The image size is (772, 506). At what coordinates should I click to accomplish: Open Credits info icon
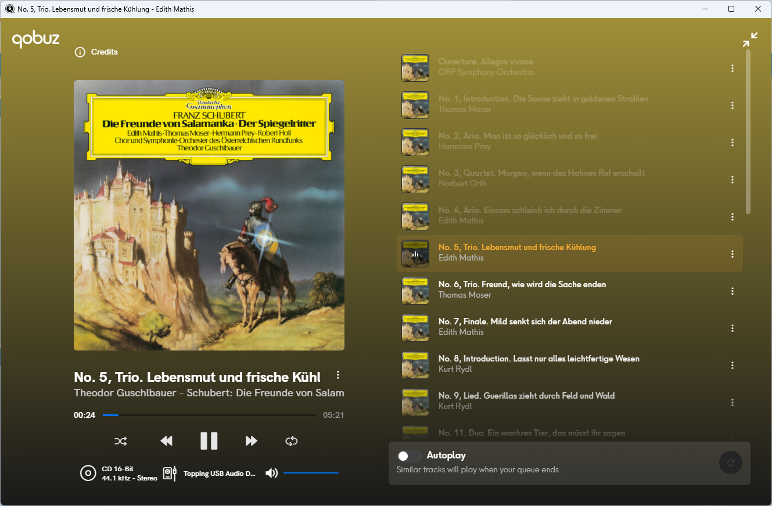[80, 52]
